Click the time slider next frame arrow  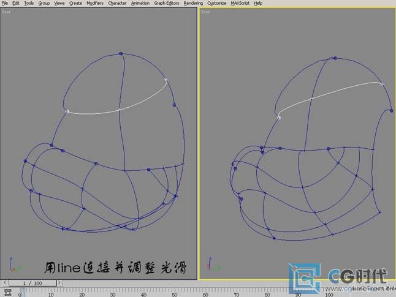pyautogui.click(x=59, y=283)
